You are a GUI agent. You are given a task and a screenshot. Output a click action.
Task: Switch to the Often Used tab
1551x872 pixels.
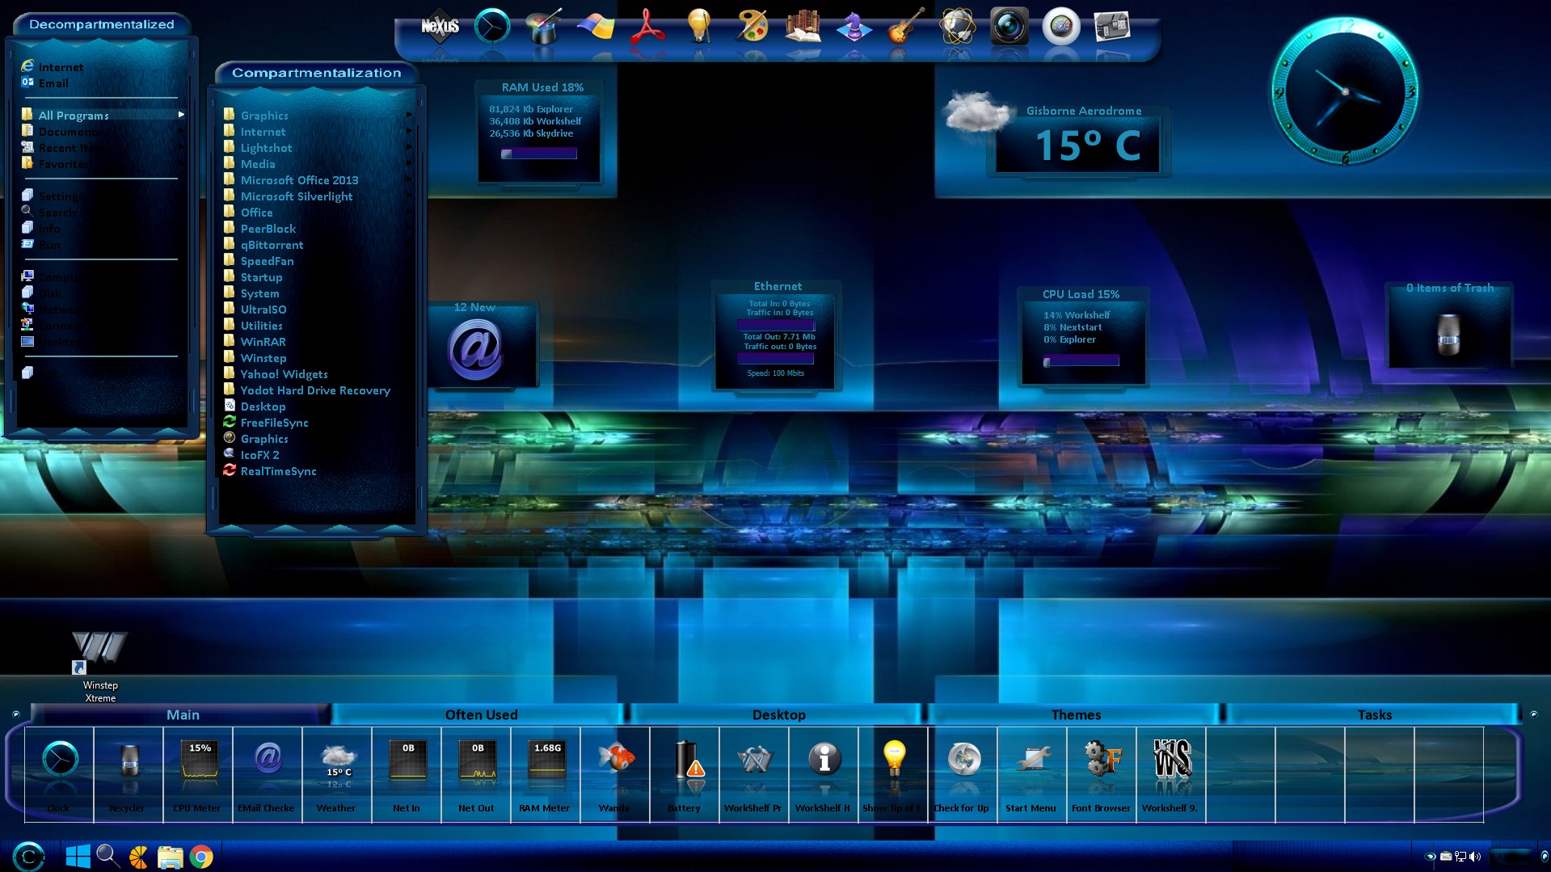481,714
